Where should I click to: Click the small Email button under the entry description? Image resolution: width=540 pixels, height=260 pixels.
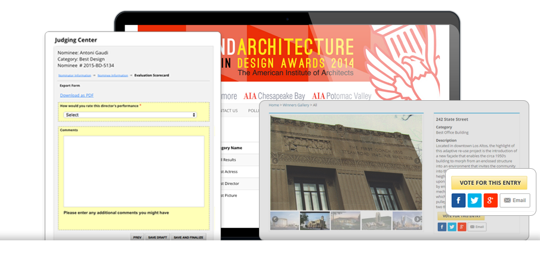pyautogui.click(x=477, y=227)
